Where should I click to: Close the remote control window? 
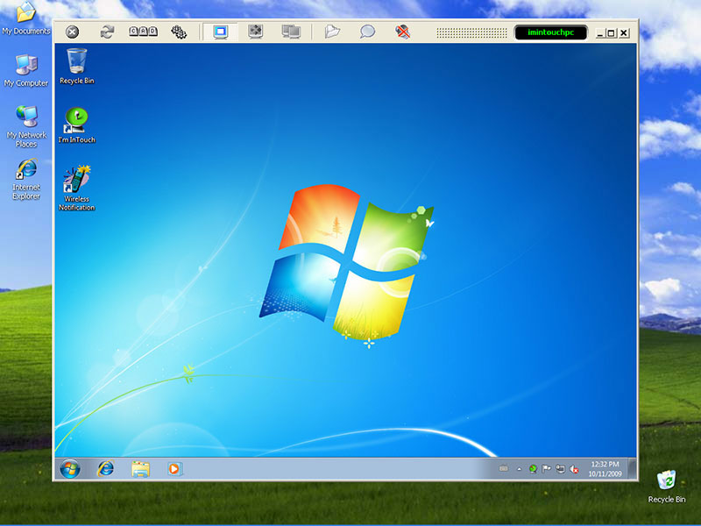click(x=624, y=32)
